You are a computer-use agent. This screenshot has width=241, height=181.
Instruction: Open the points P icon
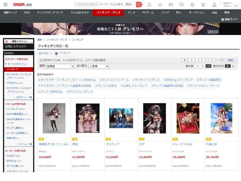click(192, 5)
